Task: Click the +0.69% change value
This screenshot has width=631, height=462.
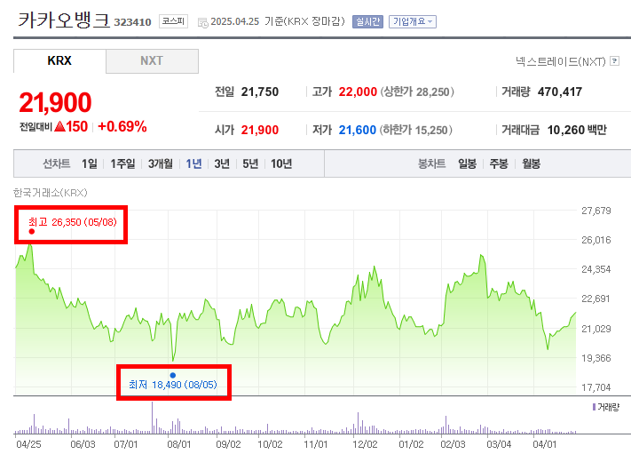Action: pos(122,126)
